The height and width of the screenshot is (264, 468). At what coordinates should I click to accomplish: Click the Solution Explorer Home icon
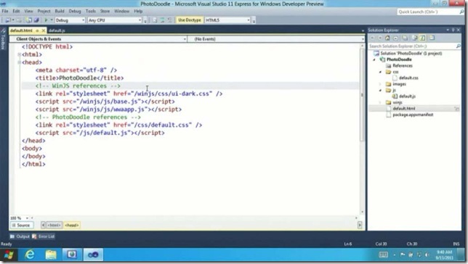(387, 38)
